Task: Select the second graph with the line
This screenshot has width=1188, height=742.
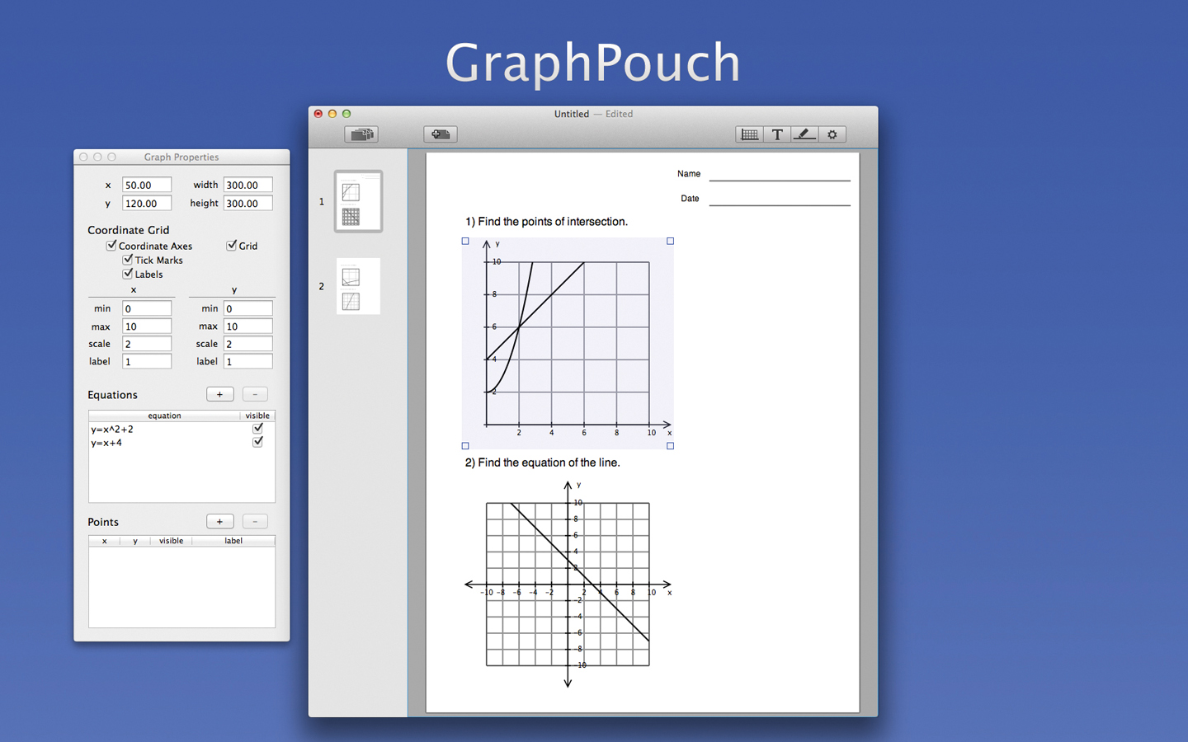Action: pyautogui.click(x=568, y=584)
